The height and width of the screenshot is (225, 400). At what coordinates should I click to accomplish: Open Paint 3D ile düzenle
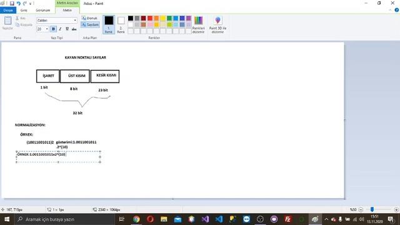[217, 24]
